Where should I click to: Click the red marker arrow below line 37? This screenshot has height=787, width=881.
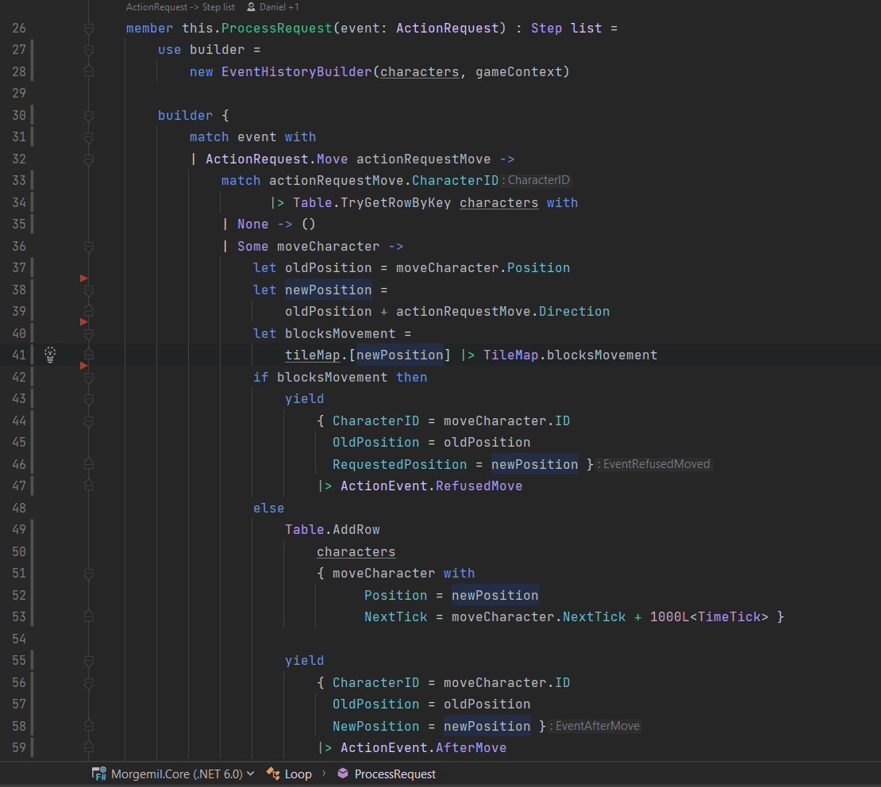click(83, 278)
